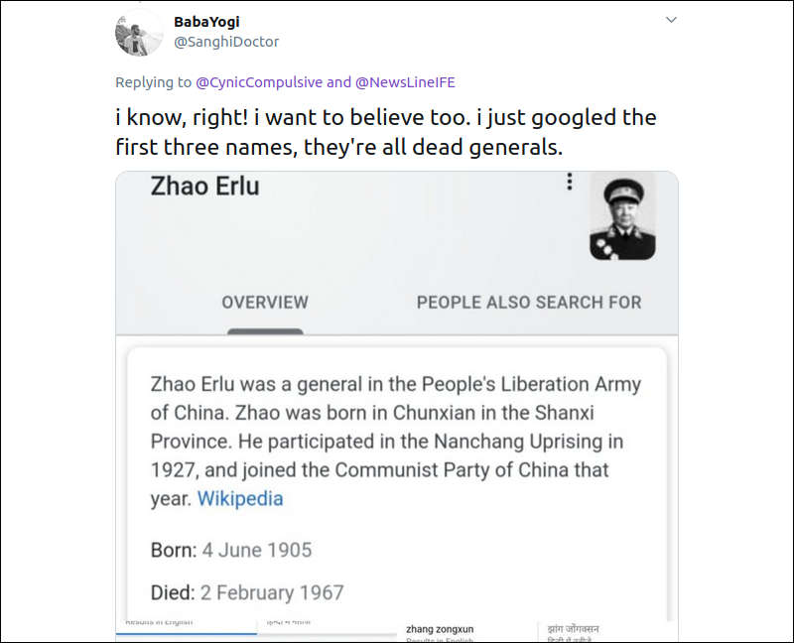
Task: Click the Zhao Erlu heading
Action: click(204, 186)
